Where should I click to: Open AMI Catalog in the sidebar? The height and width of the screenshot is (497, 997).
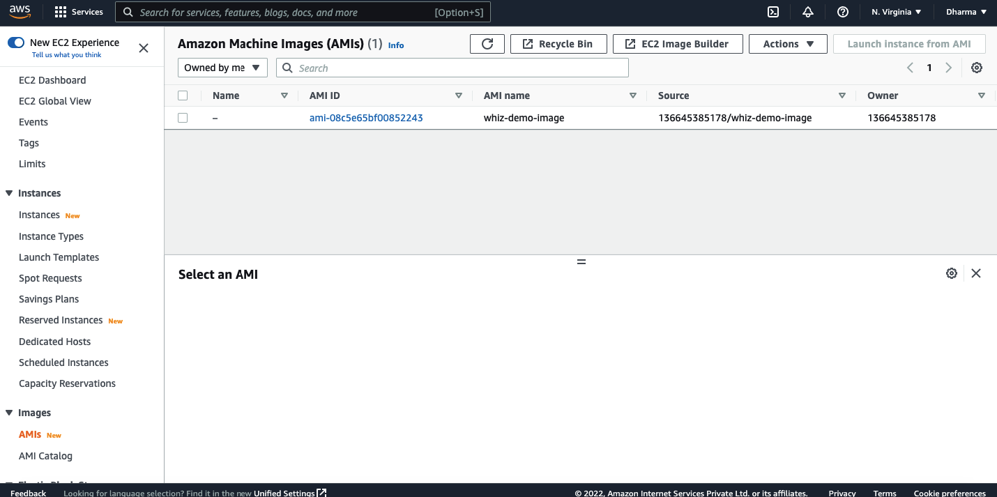[45, 456]
